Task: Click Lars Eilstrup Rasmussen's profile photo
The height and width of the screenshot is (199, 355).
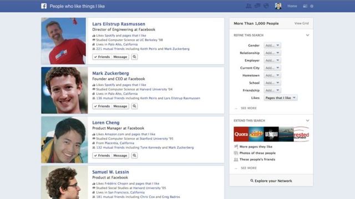Action: (64, 41)
